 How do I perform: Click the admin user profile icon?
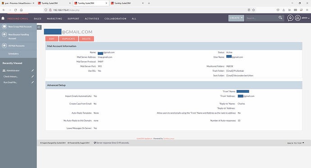(297, 18)
